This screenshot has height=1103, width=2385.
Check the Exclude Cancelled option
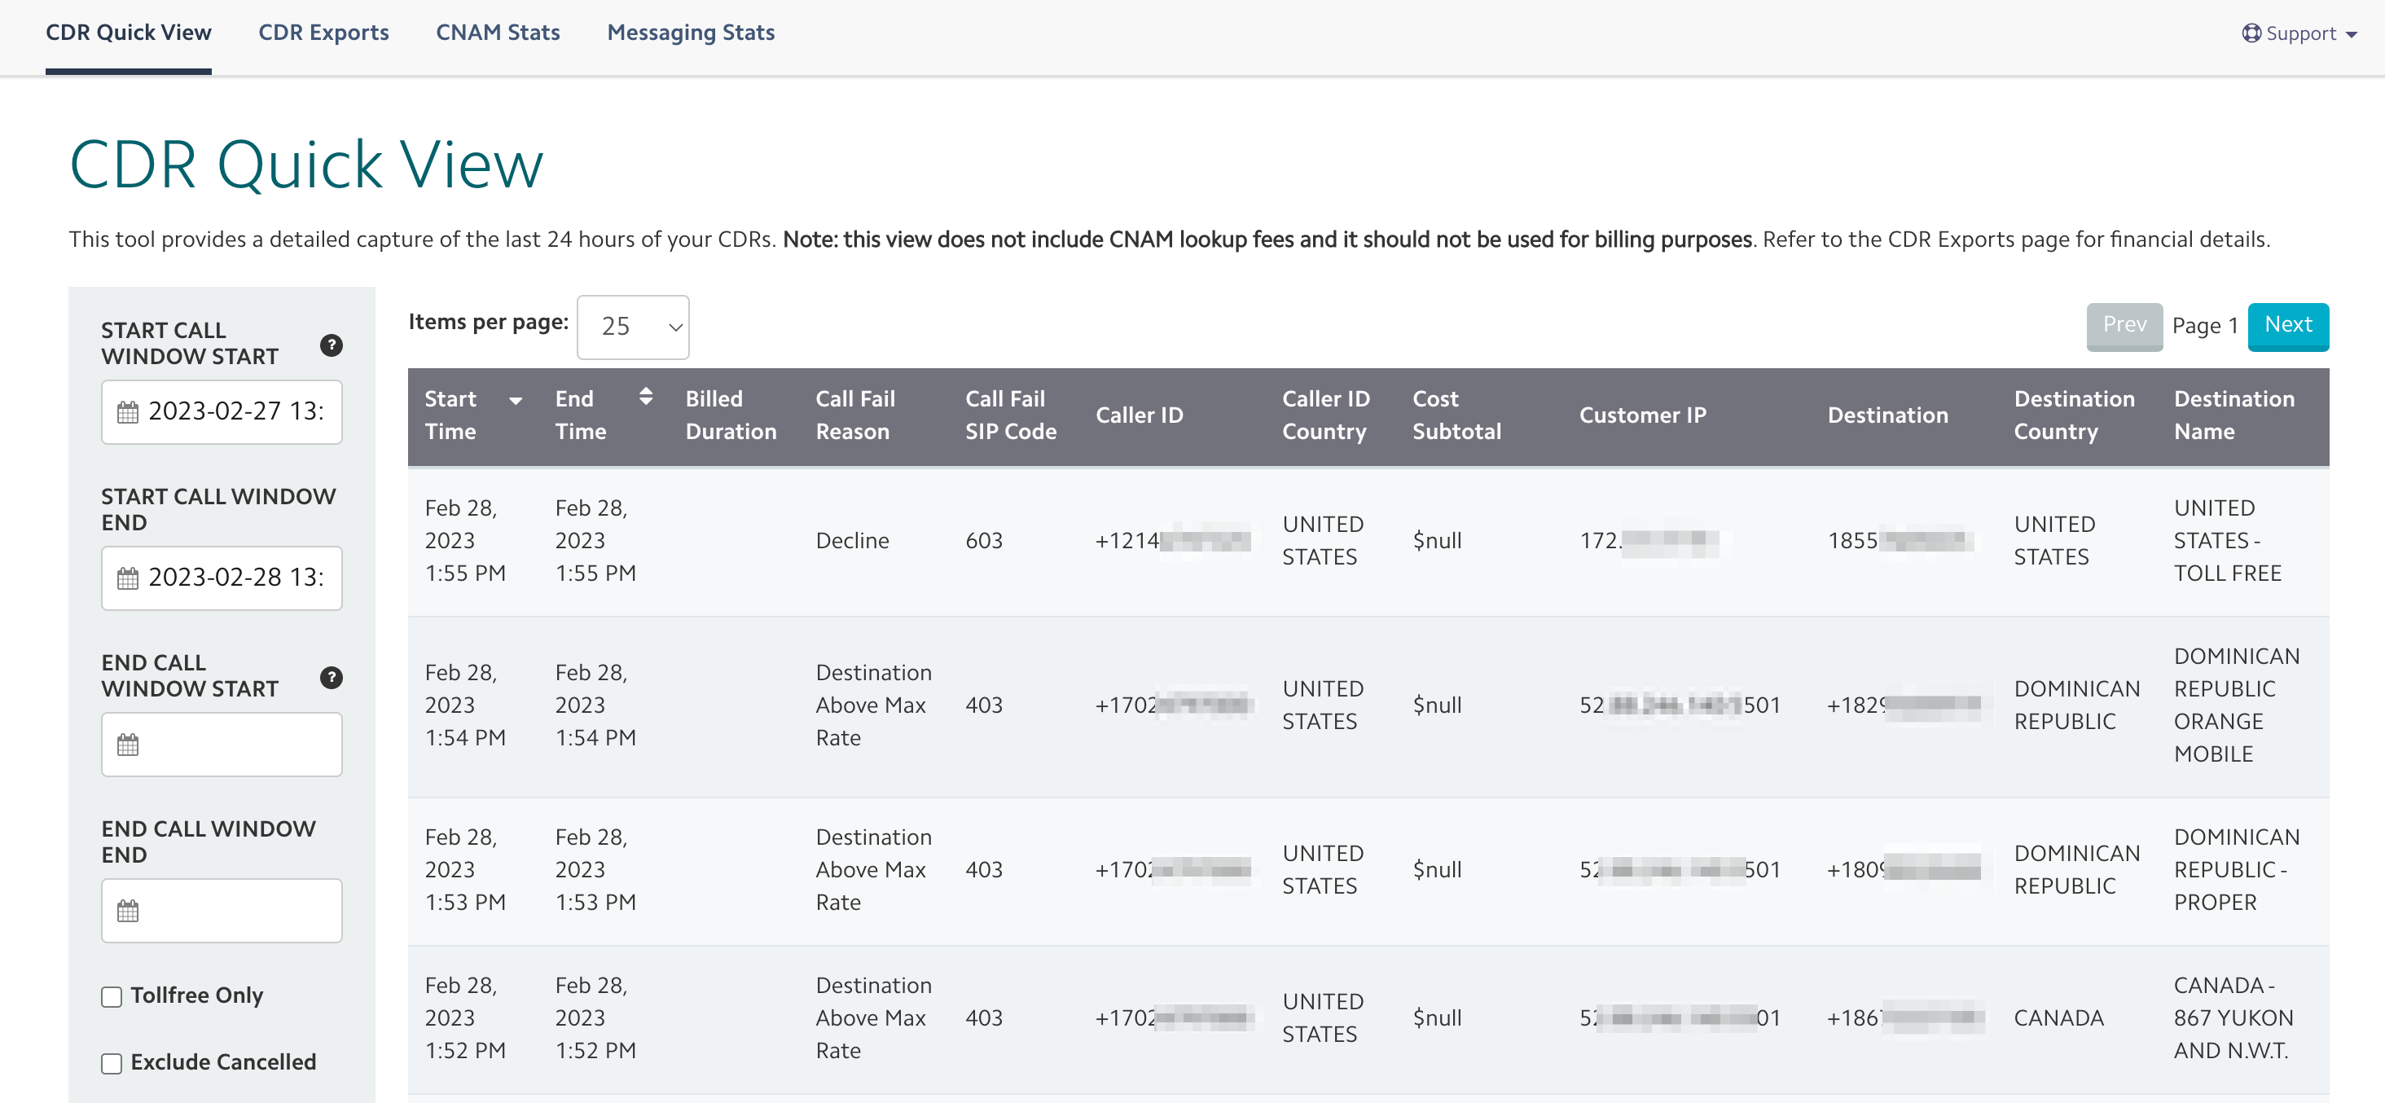point(111,1063)
